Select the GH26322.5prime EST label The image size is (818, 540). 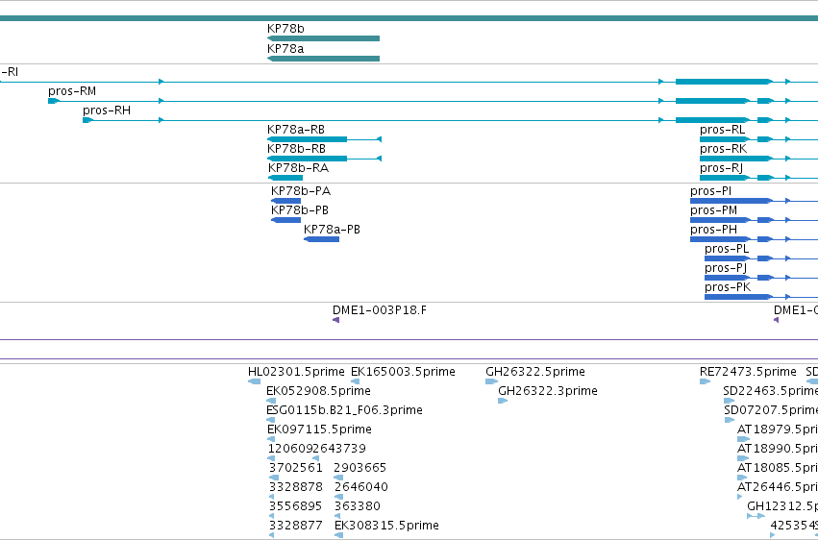tap(535, 372)
